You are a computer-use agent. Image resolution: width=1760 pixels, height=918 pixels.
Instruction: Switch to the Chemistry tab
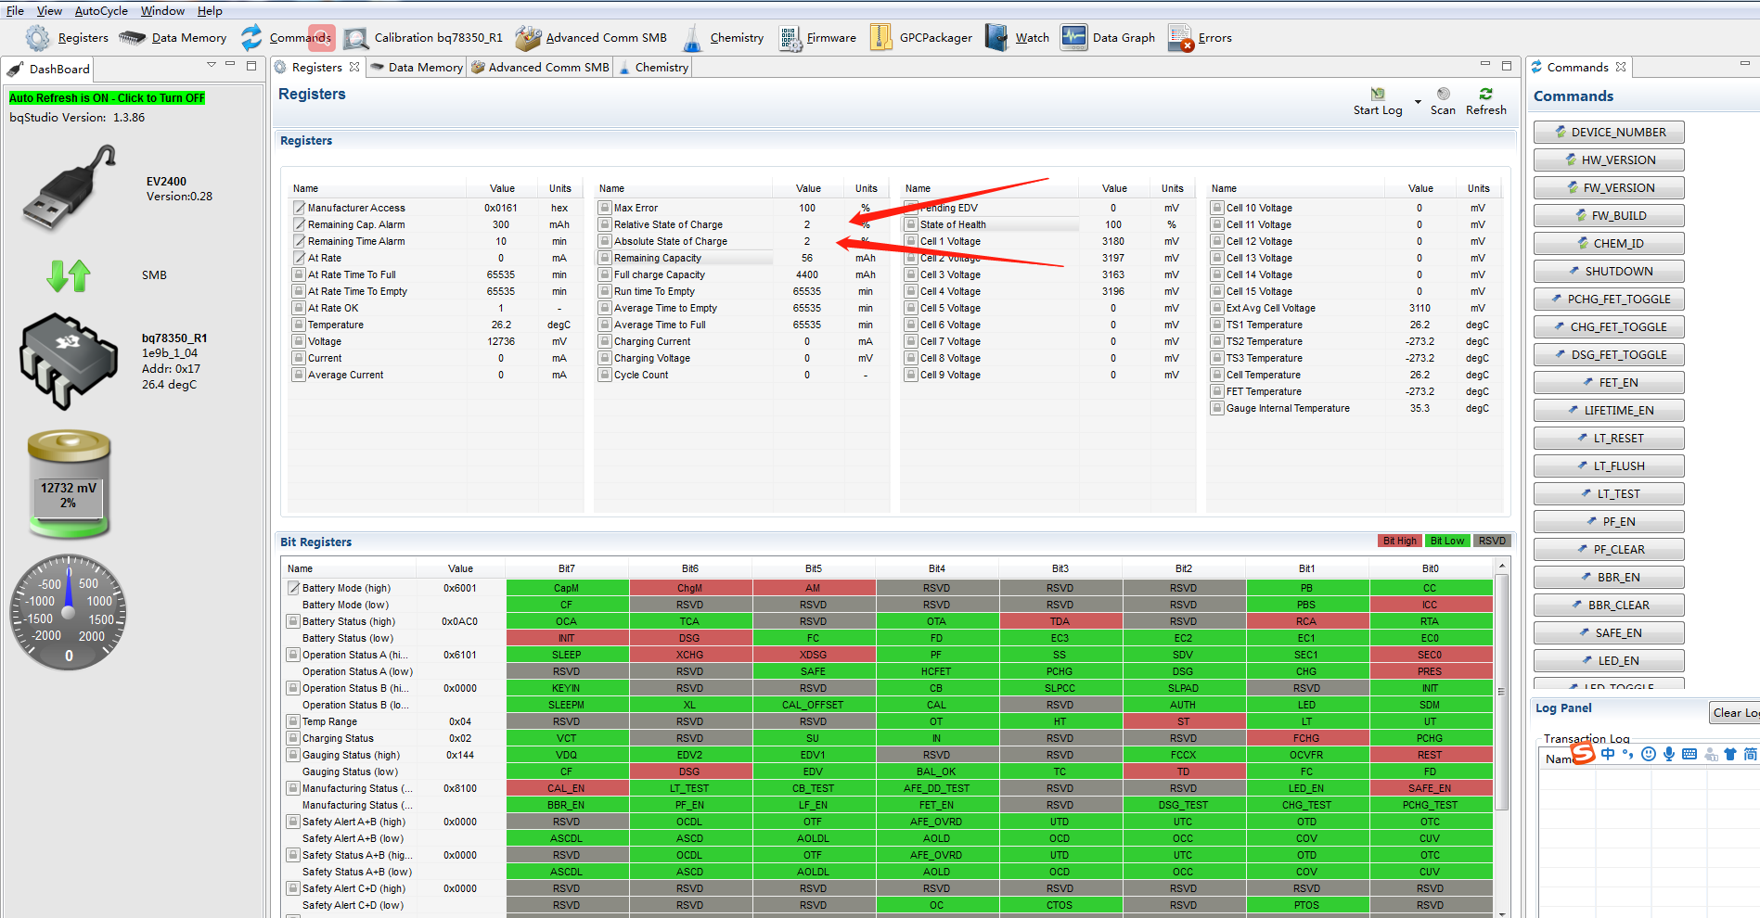(x=653, y=67)
